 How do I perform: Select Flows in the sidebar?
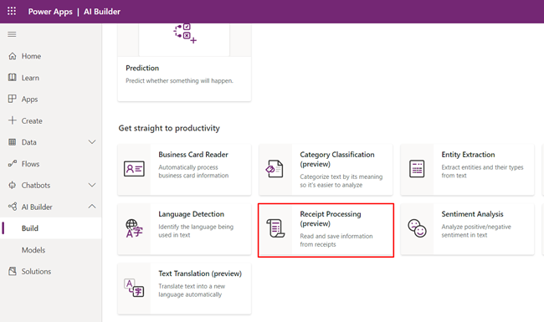[x=30, y=164]
